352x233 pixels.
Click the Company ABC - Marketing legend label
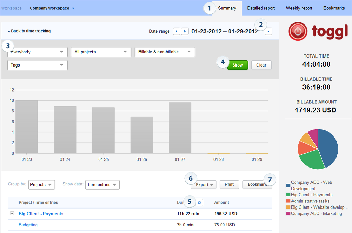tap(317, 213)
